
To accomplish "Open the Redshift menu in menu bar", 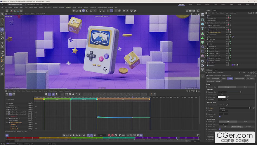I will point(86,7).
